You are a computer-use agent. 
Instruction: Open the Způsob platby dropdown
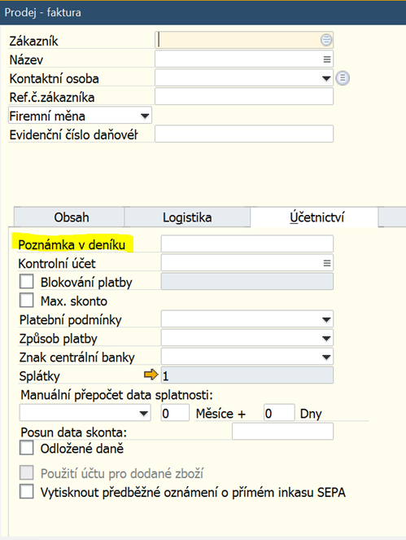[325, 339]
